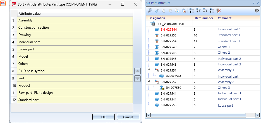Select Standard part in Sort dialog list

(x=75, y=100)
